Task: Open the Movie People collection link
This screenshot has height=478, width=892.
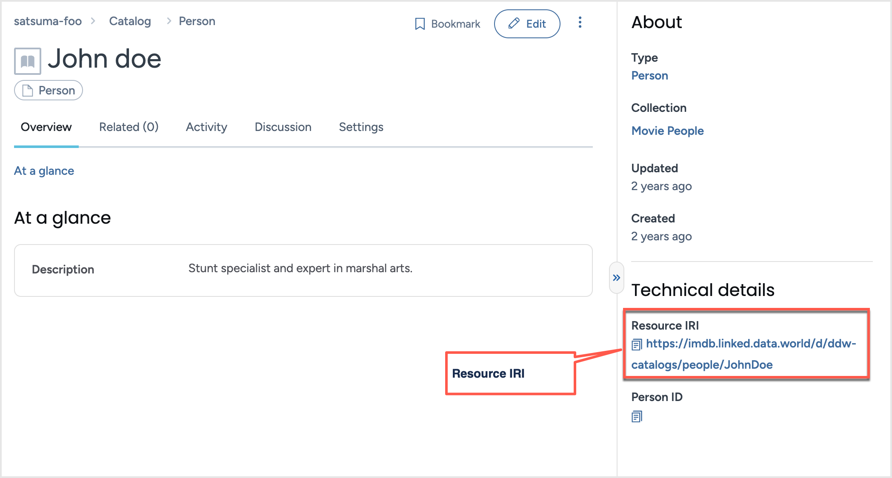Action: pyautogui.click(x=667, y=131)
